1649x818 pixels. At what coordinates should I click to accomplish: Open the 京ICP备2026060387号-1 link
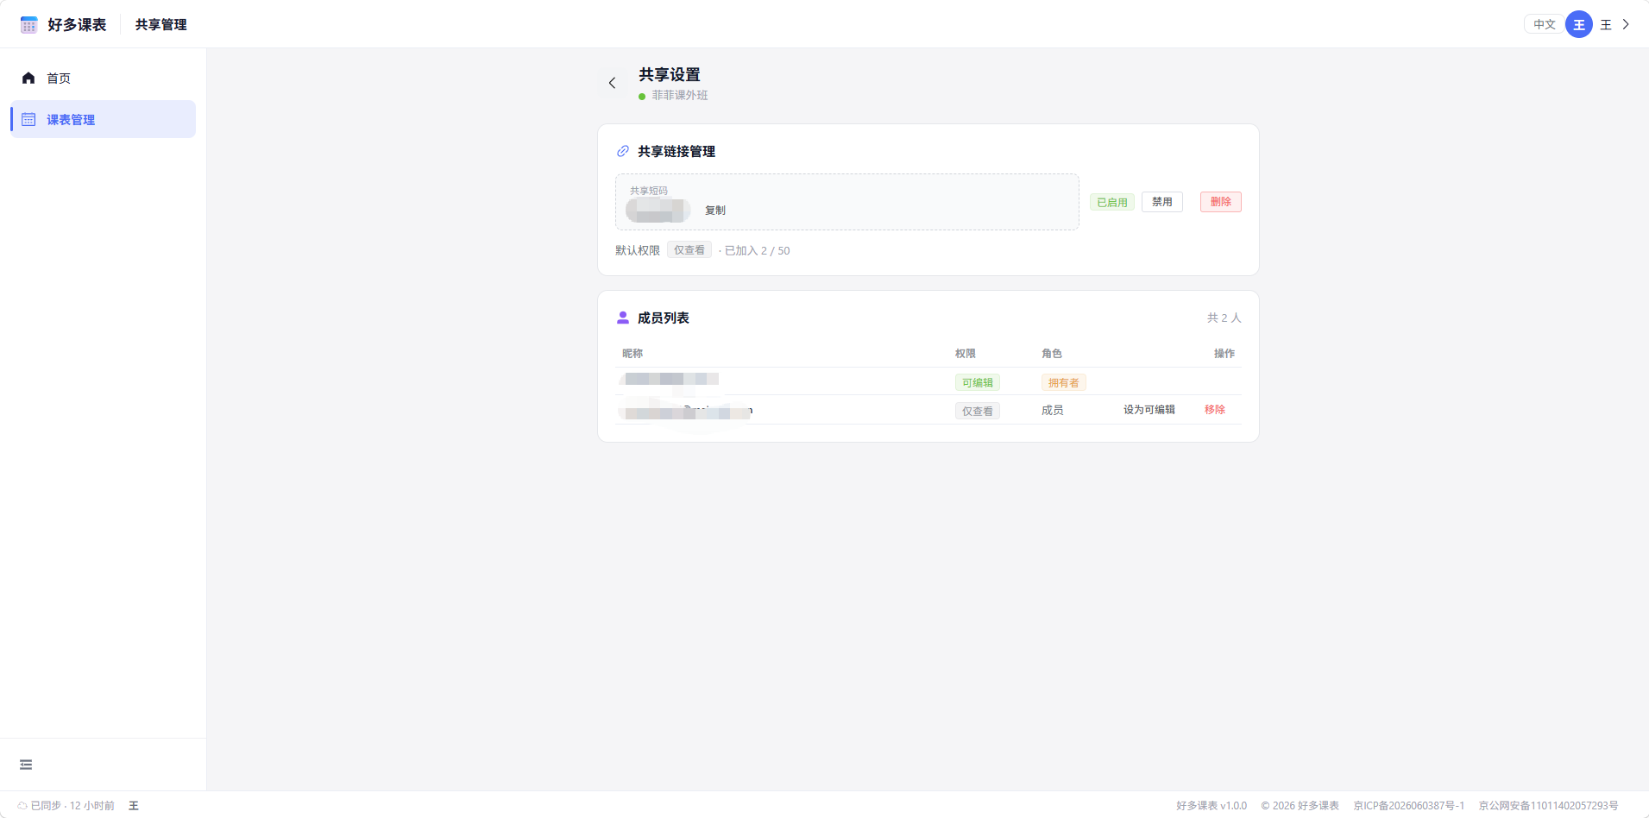click(1409, 805)
